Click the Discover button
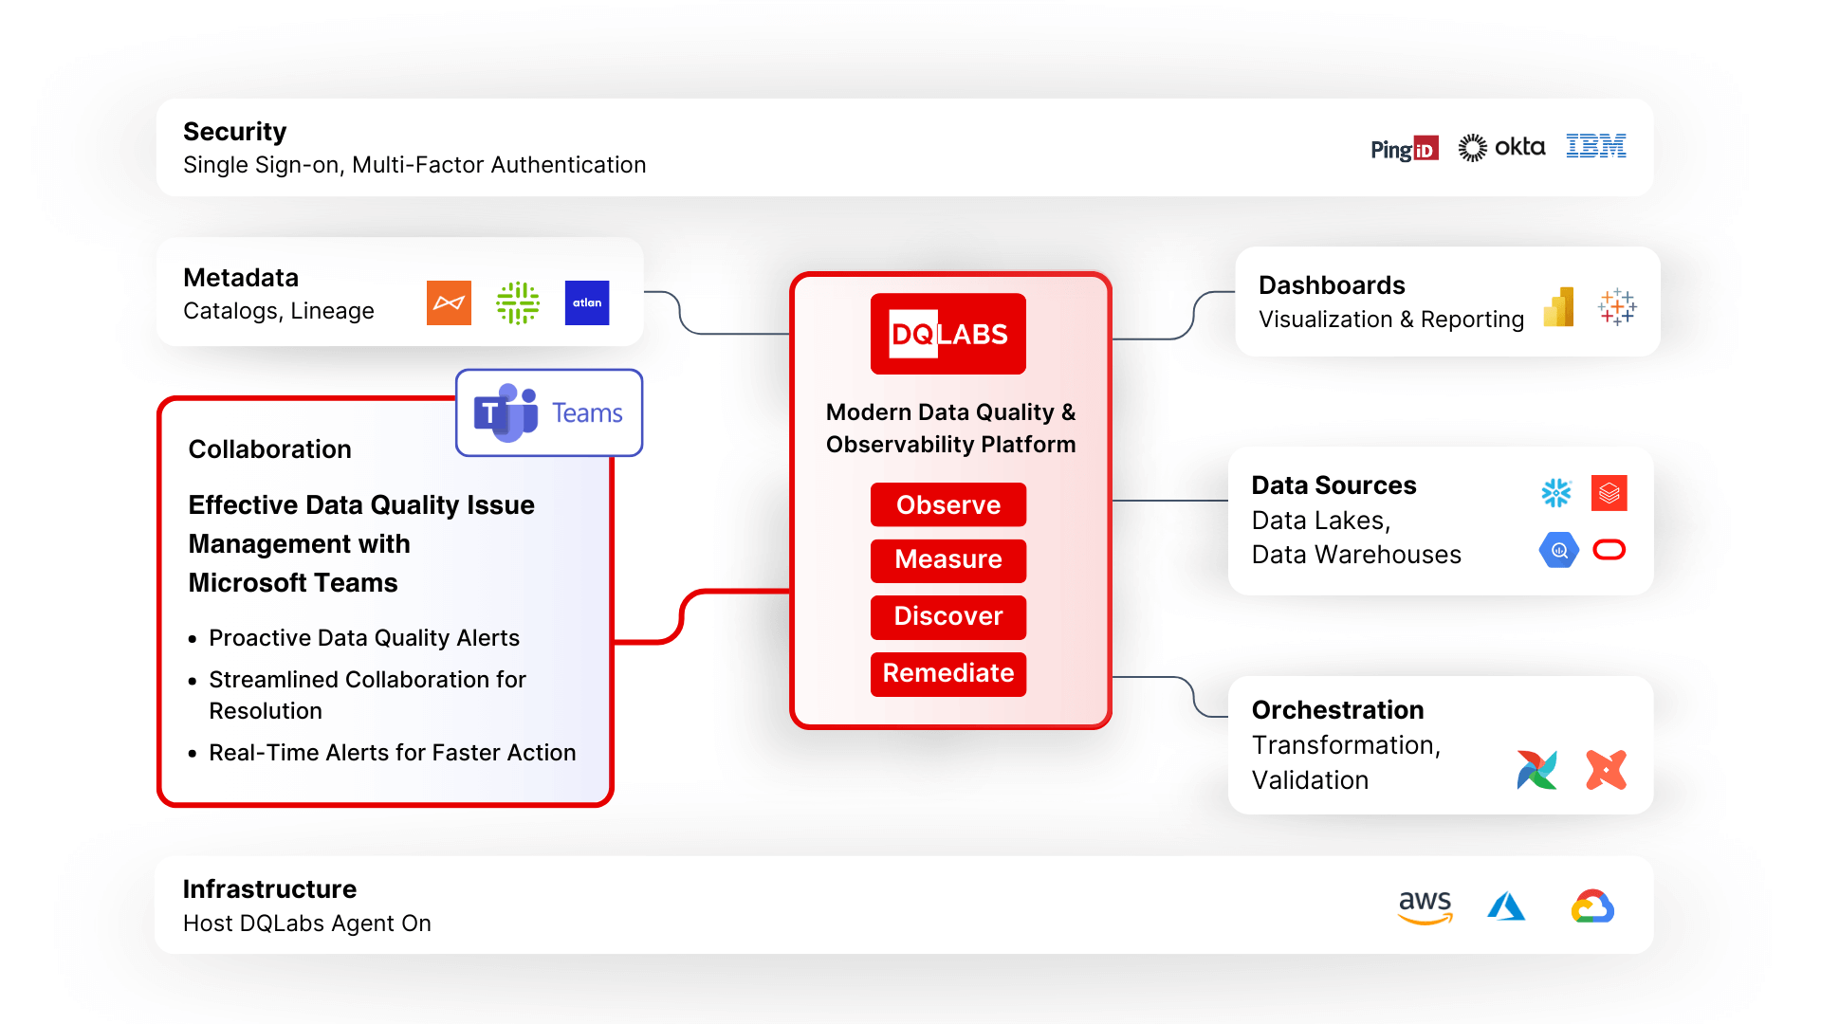 948,616
